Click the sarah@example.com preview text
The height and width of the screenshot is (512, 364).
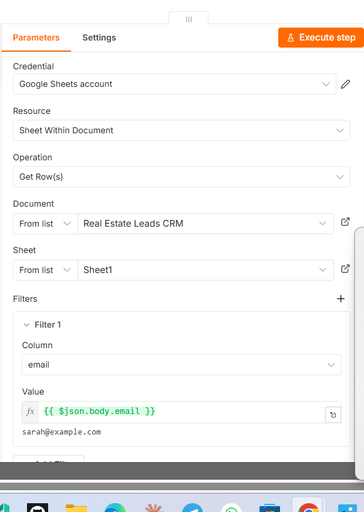point(62,432)
